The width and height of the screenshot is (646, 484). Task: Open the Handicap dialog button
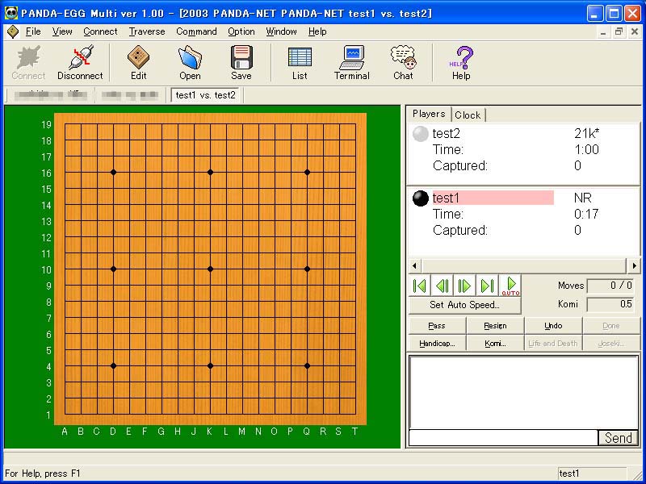(x=437, y=343)
